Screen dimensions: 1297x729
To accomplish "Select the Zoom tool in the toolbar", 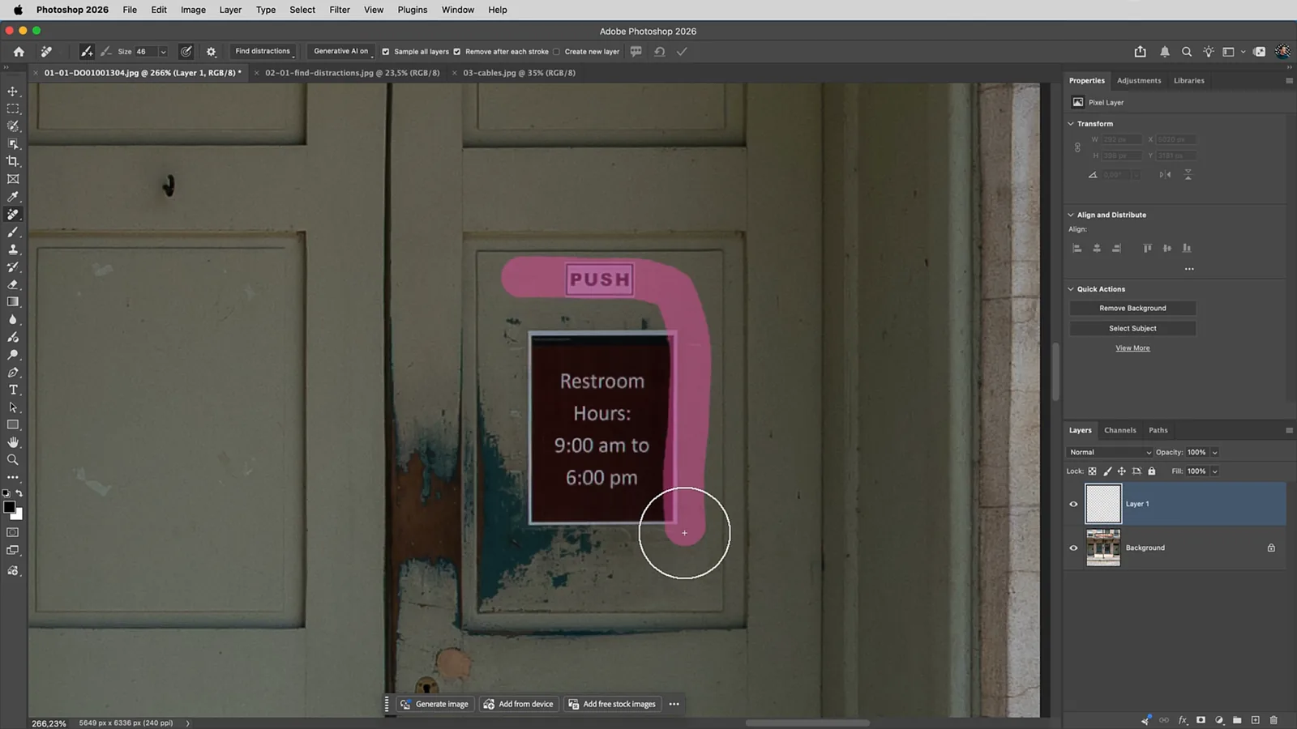I will pyautogui.click(x=13, y=460).
